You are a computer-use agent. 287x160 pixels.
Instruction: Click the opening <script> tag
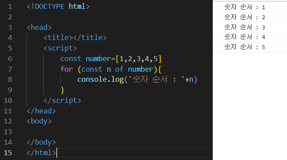click(60, 48)
